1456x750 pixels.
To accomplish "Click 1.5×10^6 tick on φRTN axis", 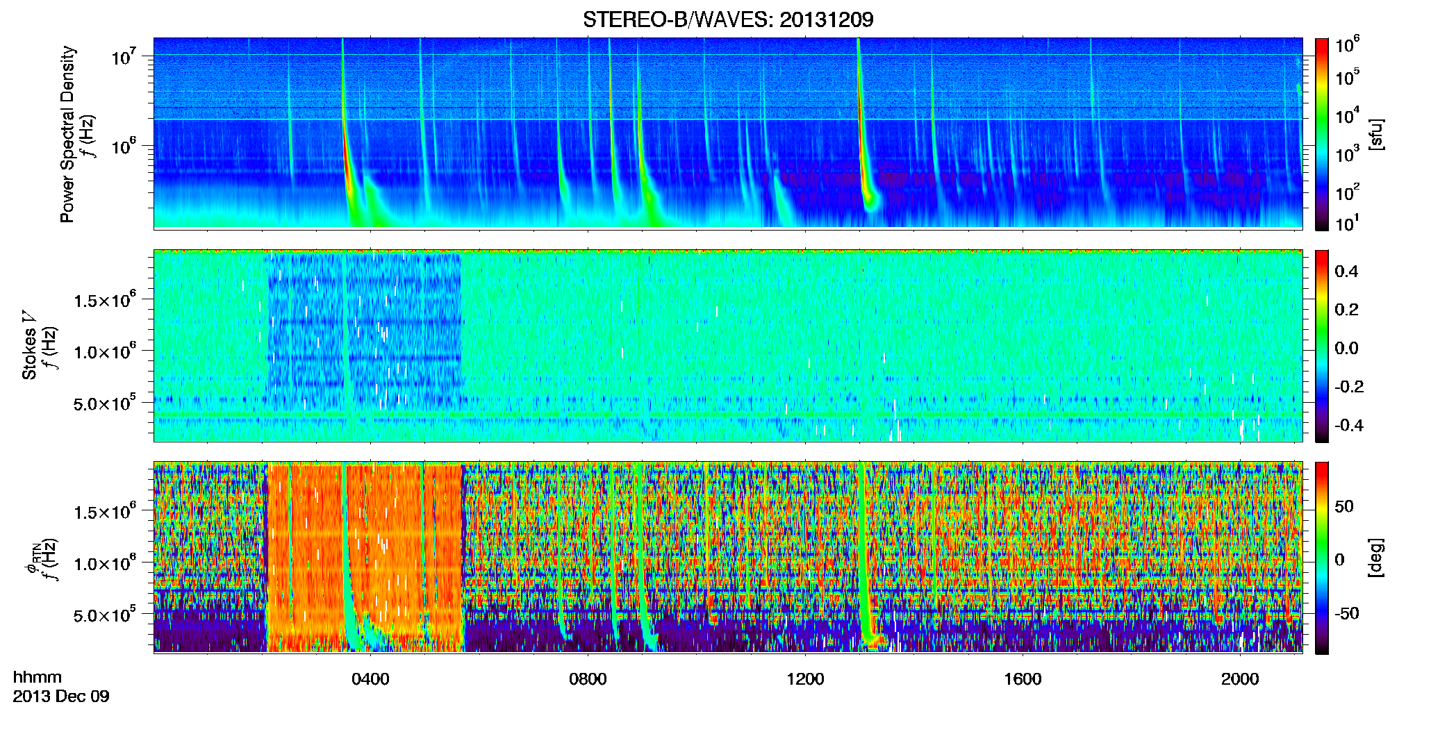I will pos(105,511).
